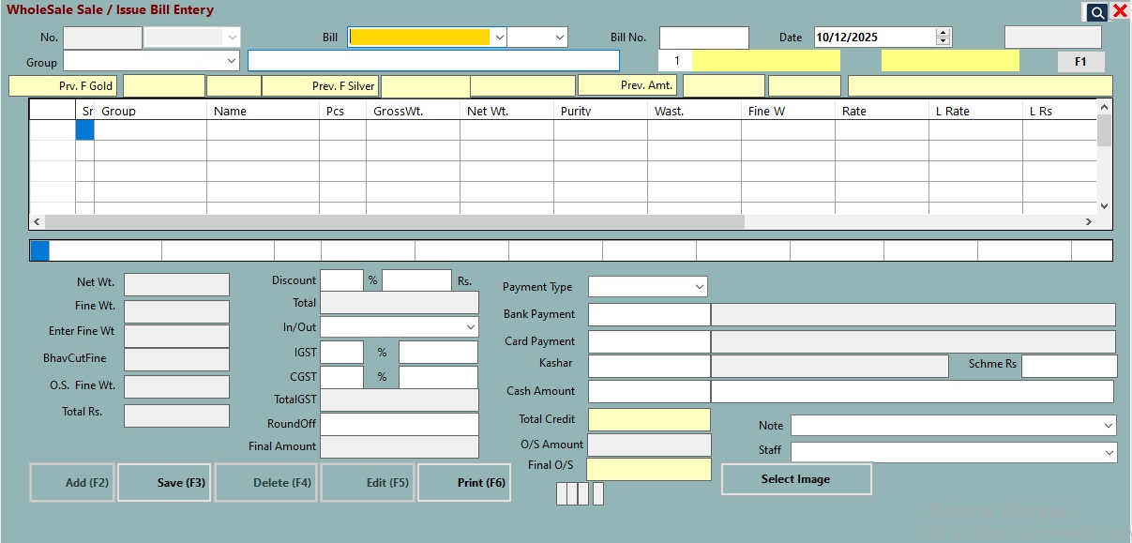Open the Payment Type dropdown
Screen dimensions: 1132x543
click(699, 287)
